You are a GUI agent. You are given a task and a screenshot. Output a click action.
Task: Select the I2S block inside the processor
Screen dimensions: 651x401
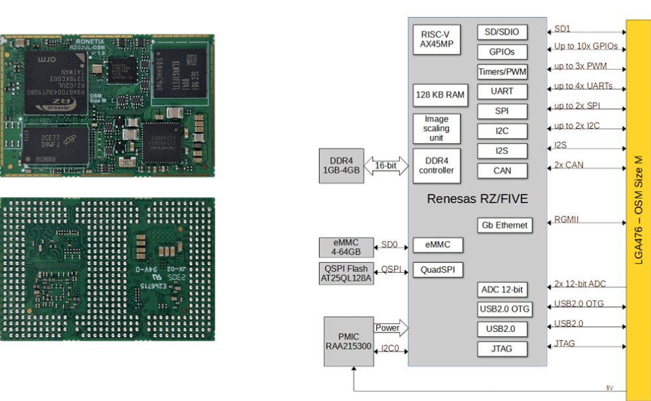(x=502, y=151)
